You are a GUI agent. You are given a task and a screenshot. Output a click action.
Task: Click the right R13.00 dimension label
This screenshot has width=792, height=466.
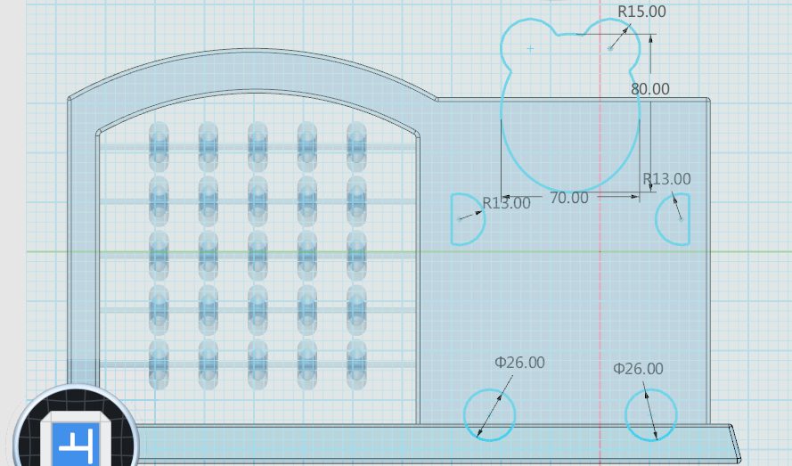(x=666, y=179)
